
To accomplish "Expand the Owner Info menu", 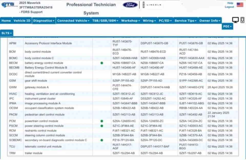I will pos(210,21).
